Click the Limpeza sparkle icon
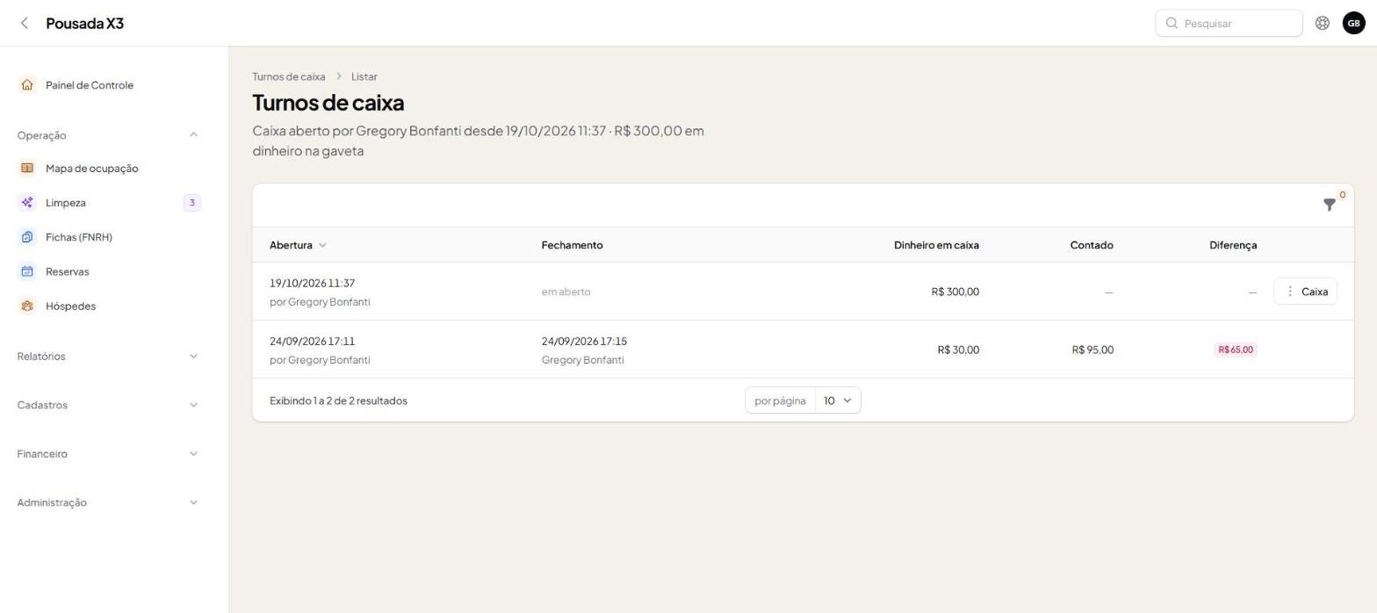The image size is (1377, 613). coord(27,203)
